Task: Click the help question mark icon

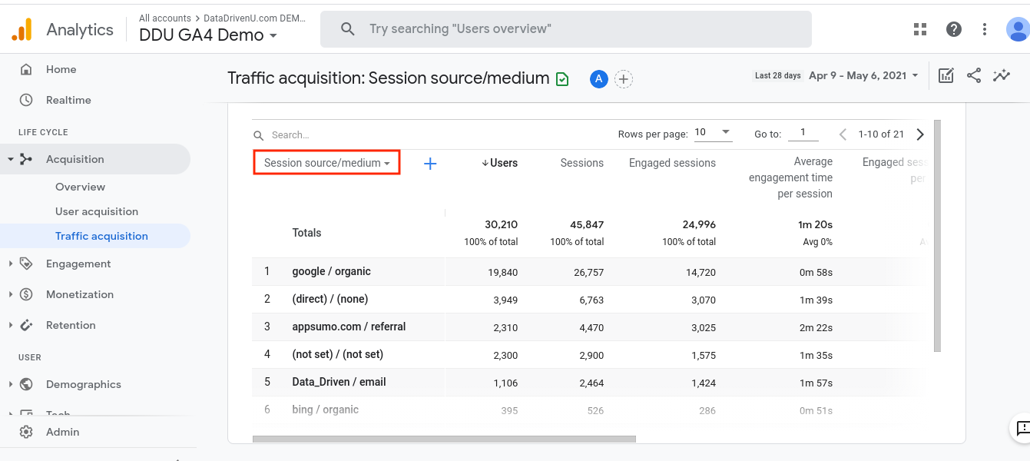Action: click(x=954, y=29)
